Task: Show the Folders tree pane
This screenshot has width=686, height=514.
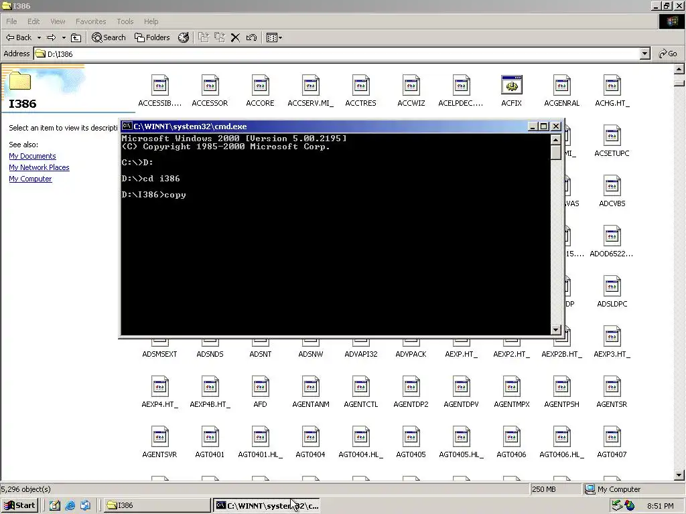Action: click(152, 37)
